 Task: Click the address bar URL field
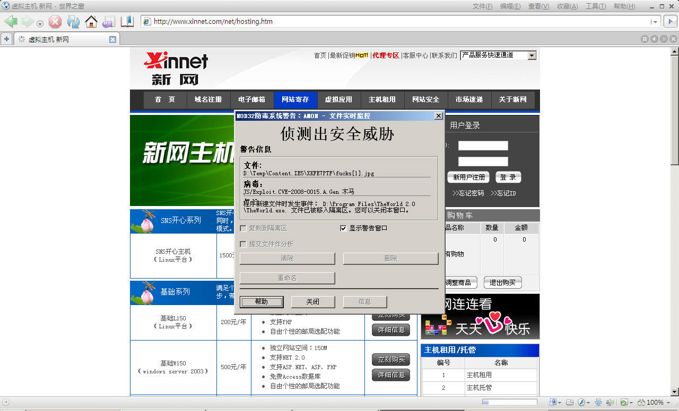click(401, 22)
